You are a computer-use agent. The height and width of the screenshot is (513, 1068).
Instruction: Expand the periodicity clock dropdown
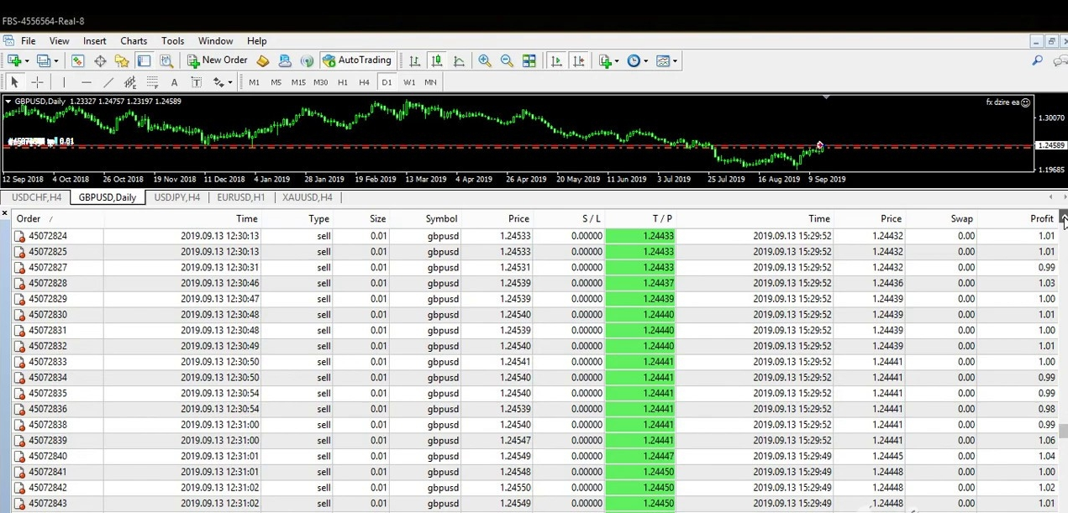(645, 60)
